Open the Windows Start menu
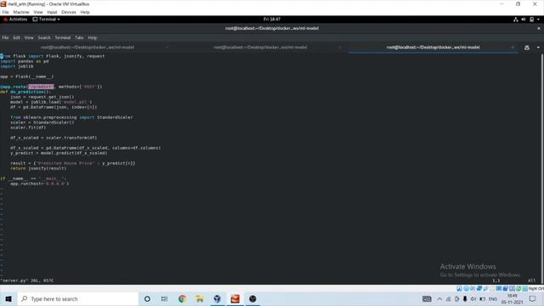This screenshot has height=306, width=544. coord(8,298)
